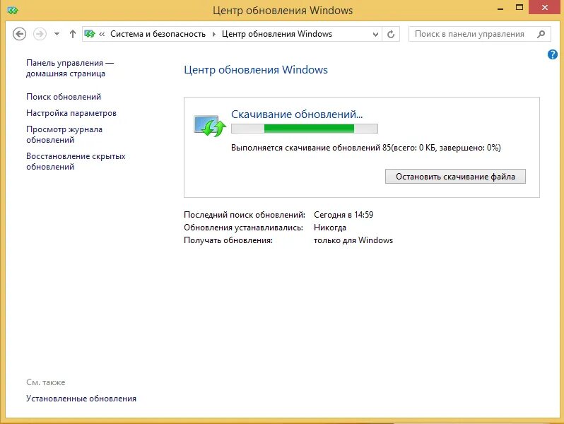Expand the breadcrumb chevron before Система и безопасность
This screenshot has width=564, height=424.
[x=102, y=34]
